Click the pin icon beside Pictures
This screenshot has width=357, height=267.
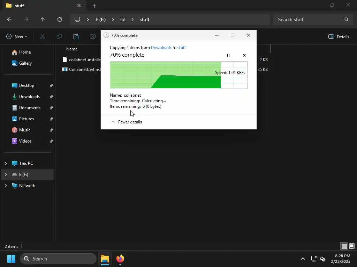tap(51, 119)
